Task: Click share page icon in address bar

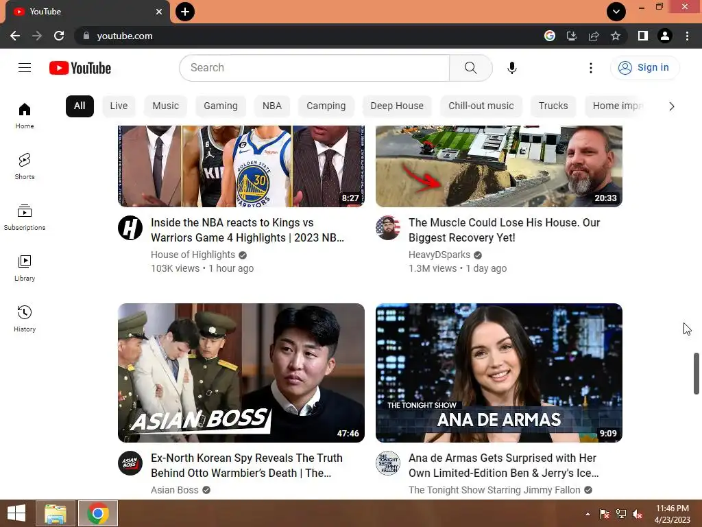Action: pos(594,36)
